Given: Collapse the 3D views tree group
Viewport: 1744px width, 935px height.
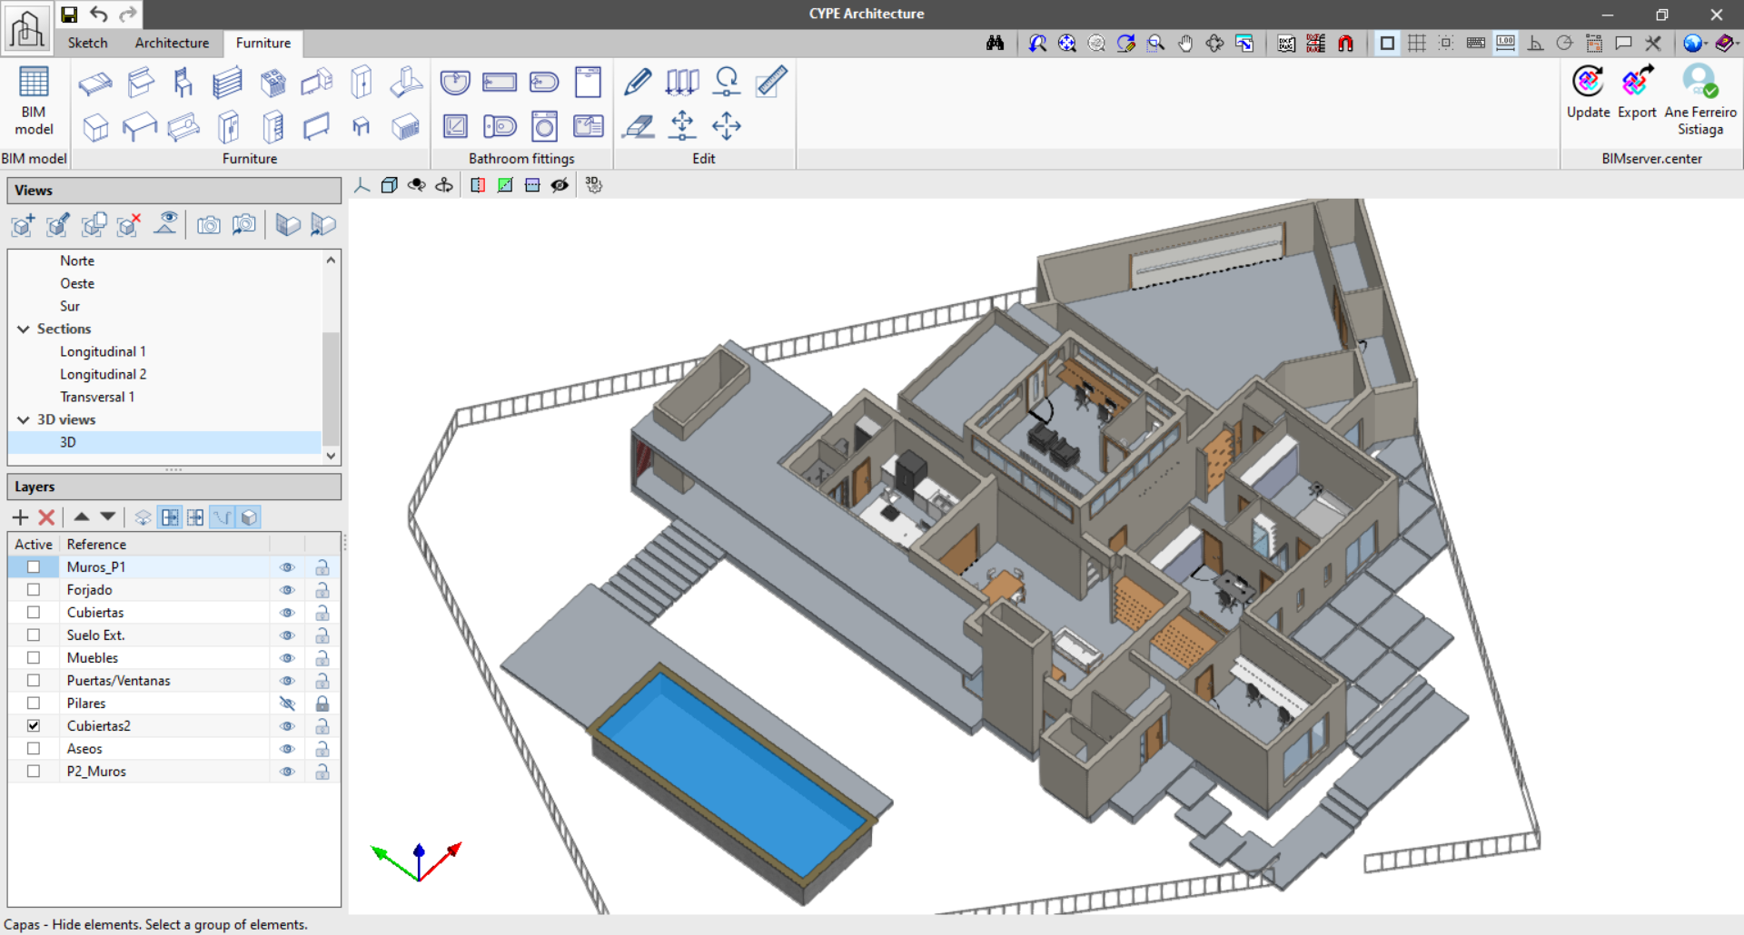Looking at the screenshot, I should 24,420.
